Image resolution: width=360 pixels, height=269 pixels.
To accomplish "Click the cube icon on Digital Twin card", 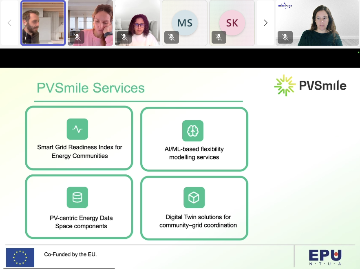I will point(194,198).
